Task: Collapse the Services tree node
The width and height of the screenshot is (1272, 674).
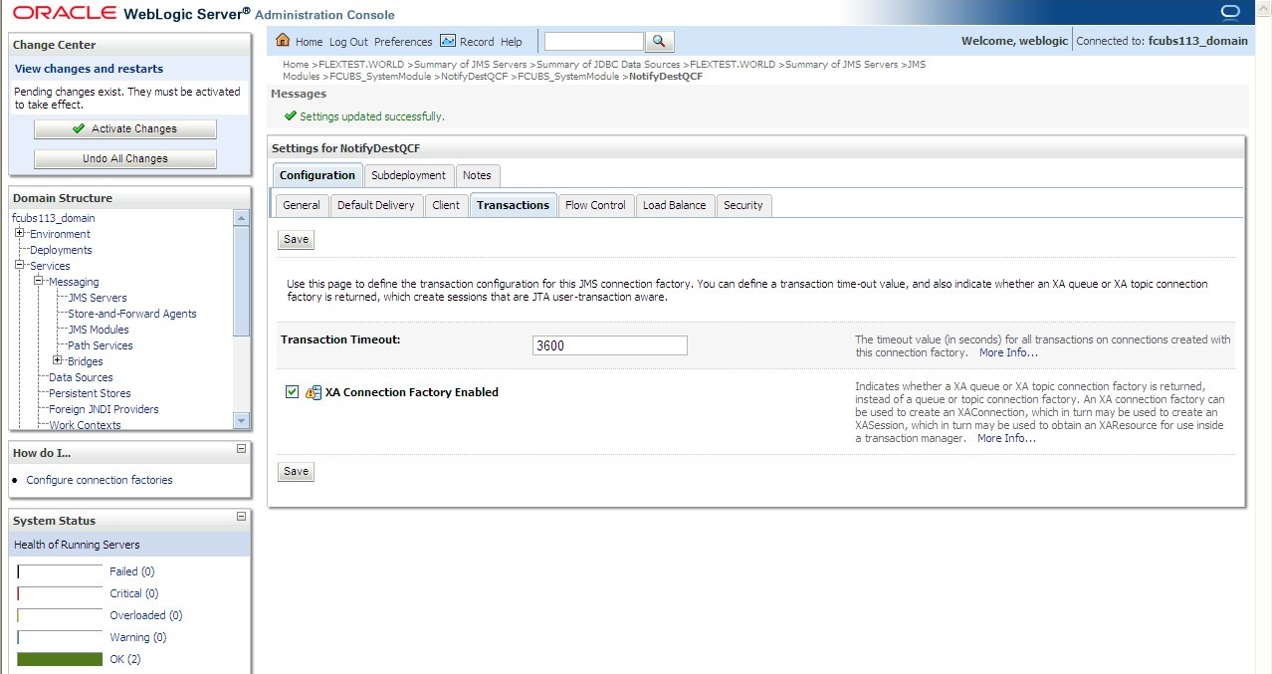Action: 20,266
